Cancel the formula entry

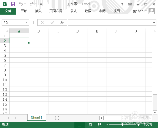[x=42, y=22]
